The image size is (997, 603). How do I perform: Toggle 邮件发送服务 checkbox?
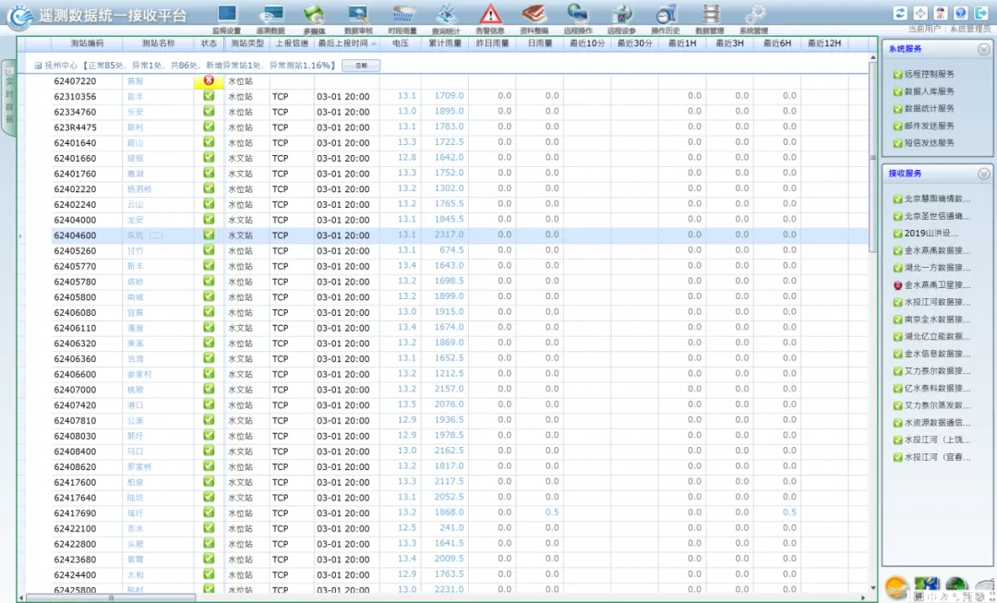[898, 126]
